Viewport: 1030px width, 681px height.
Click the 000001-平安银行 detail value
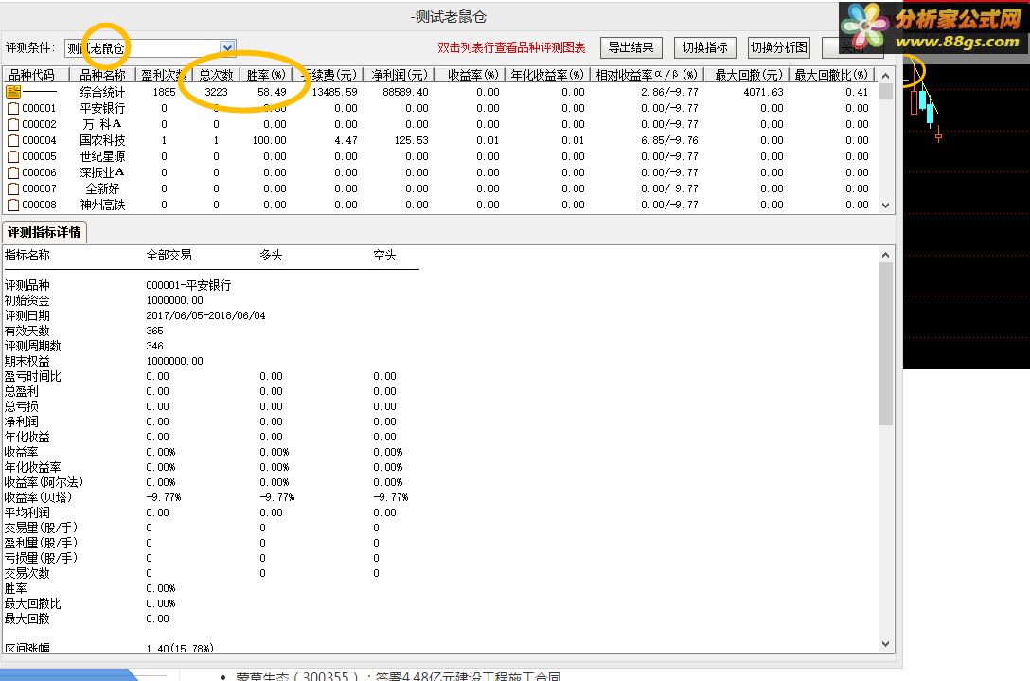pyautogui.click(x=188, y=285)
